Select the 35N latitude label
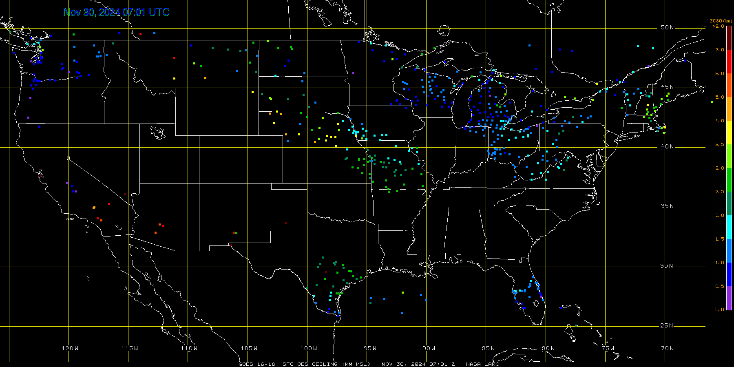This screenshot has height=367, width=734. coord(668,206)
